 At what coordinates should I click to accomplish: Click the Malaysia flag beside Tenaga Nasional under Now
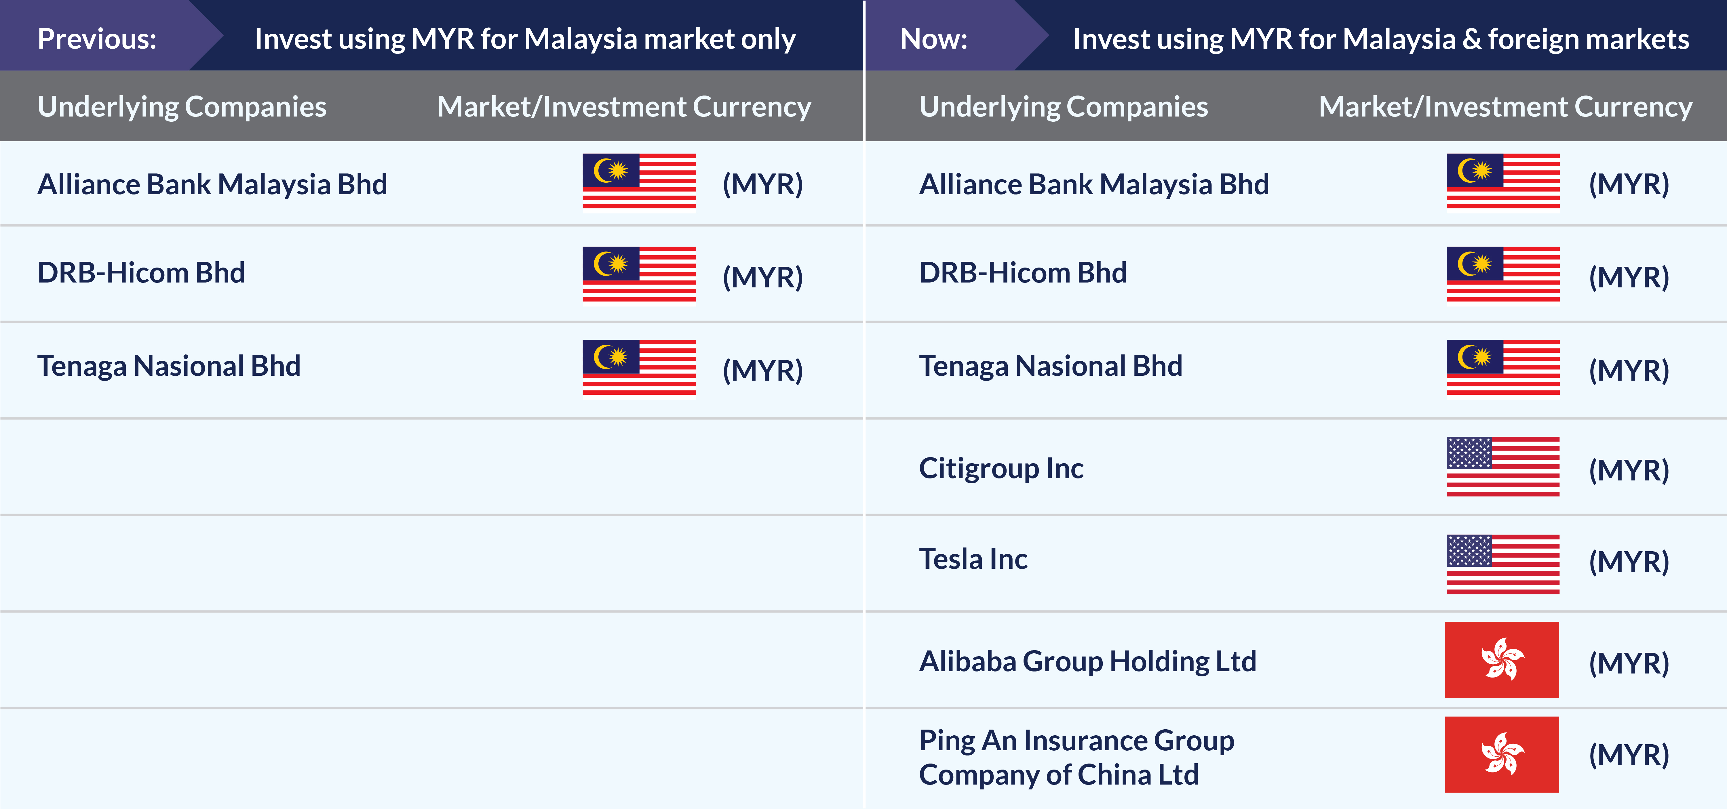coord(1502,367)
